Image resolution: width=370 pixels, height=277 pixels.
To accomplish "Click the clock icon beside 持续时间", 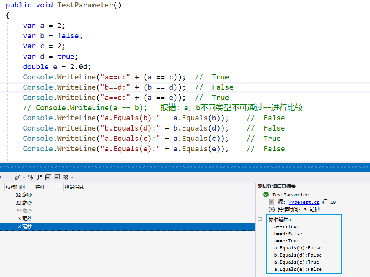I will [271, 210].
